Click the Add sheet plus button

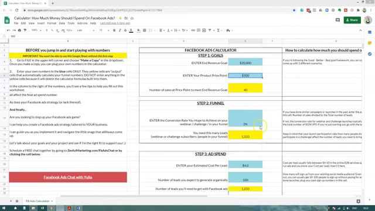tap(11, 201)
